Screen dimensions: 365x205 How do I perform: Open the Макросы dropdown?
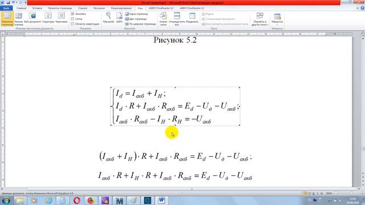(277, 19)
